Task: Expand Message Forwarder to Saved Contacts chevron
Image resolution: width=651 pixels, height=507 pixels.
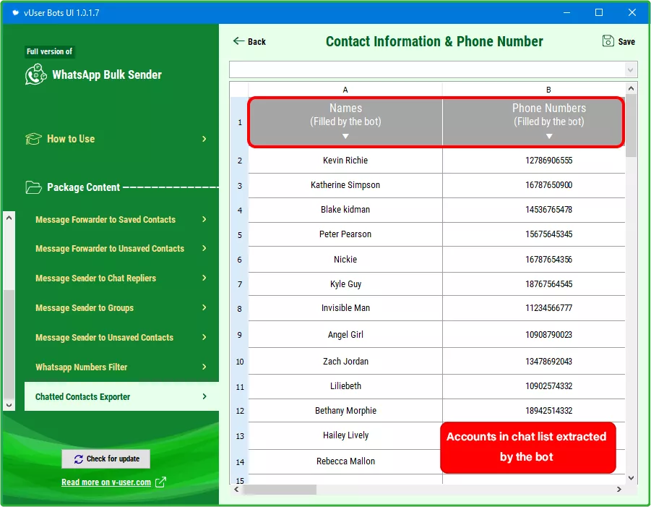Action: click(x=204, y=219)
